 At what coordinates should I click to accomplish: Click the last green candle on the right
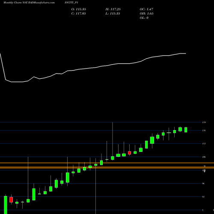pyautogui.click(x=186, y=130)
